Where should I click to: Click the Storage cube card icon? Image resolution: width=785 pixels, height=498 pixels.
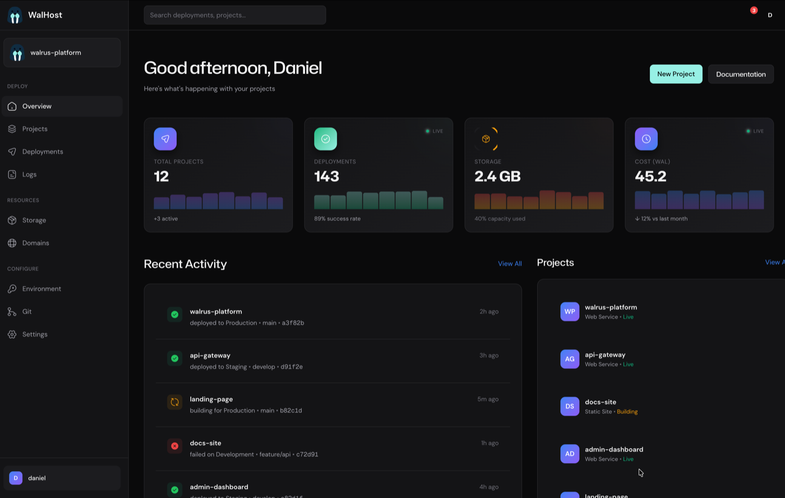coord(486,139)
